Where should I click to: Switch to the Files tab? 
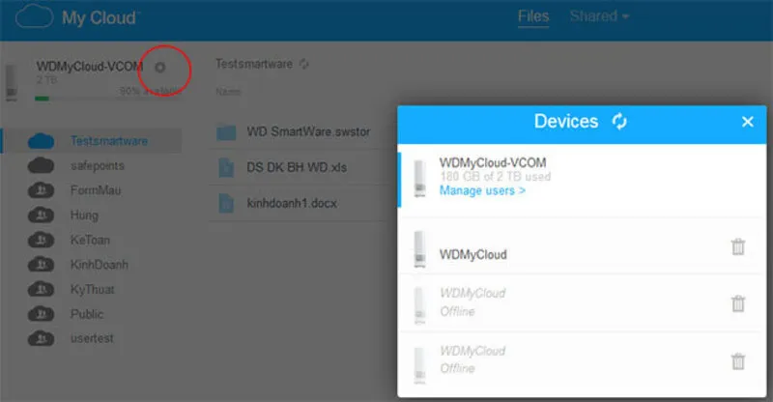(532, 16)
